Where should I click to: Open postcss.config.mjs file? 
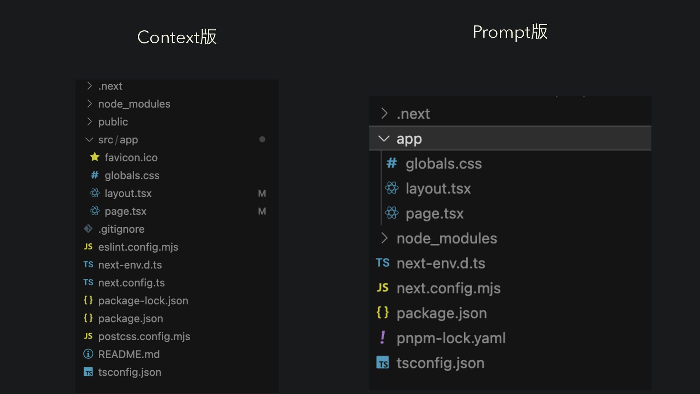(x=144, y=336)
